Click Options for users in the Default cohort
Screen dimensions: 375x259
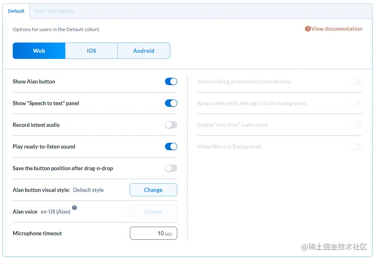click(56, 29)
